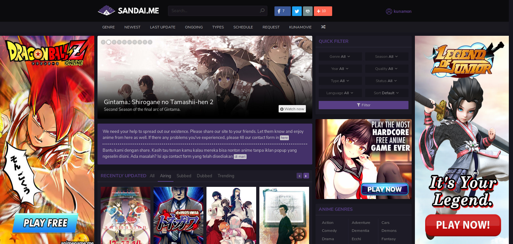This screenshot has width=513, height=244.
Task: Open the Fantasy genre link
Action: 389,239
